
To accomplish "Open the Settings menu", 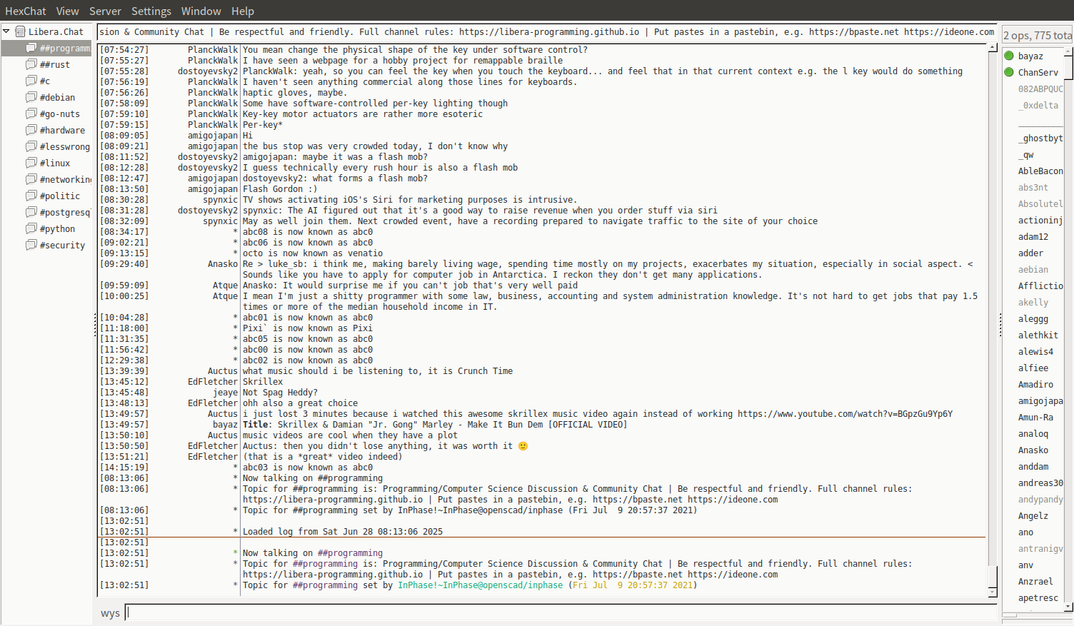I will point(151,11).
